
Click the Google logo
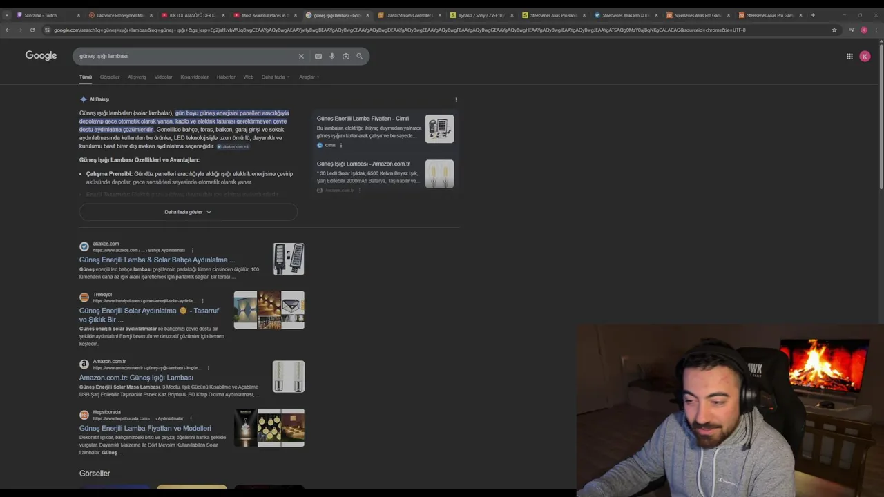(41, 56)
